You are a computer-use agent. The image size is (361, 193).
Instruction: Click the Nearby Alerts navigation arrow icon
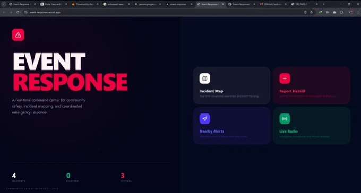click(x=205, y=119)
